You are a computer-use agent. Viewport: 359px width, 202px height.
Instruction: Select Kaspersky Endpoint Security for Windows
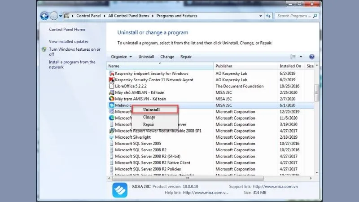(152, 73)
